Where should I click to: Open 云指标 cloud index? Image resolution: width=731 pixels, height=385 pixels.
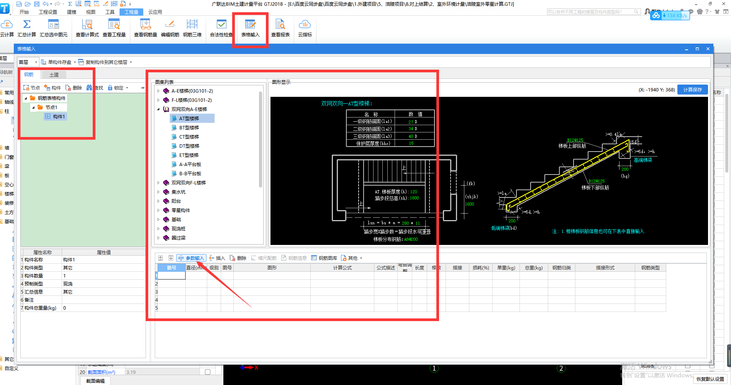click(x=305, y=28)
